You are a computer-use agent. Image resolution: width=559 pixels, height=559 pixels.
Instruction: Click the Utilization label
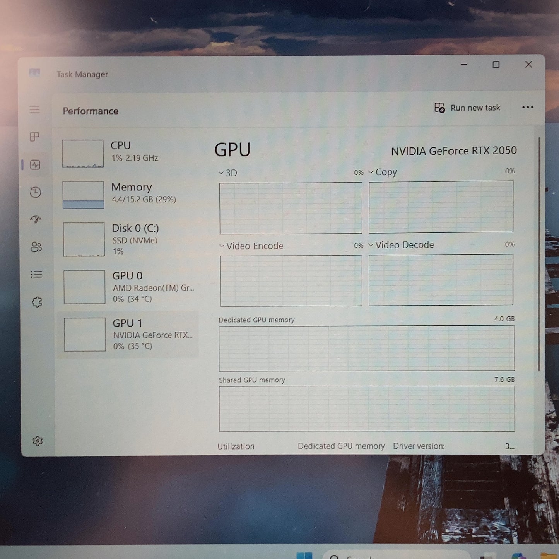[236, 446]
